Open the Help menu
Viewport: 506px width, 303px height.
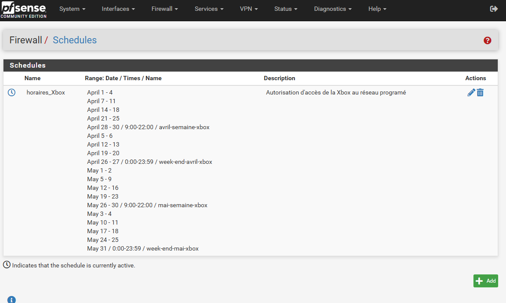pos(377,9)
